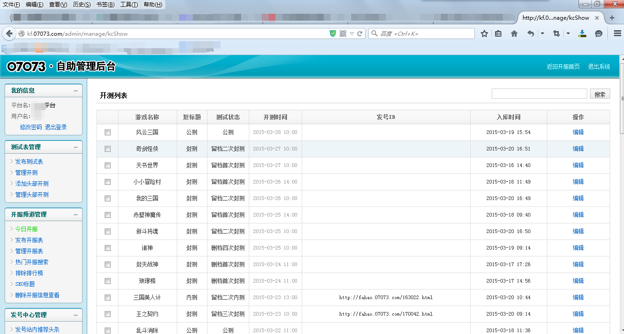The width and height of the screenshot is (624, 334).
Task: Open 热门开服搜索 in sidebar
Action: (32, 262)
